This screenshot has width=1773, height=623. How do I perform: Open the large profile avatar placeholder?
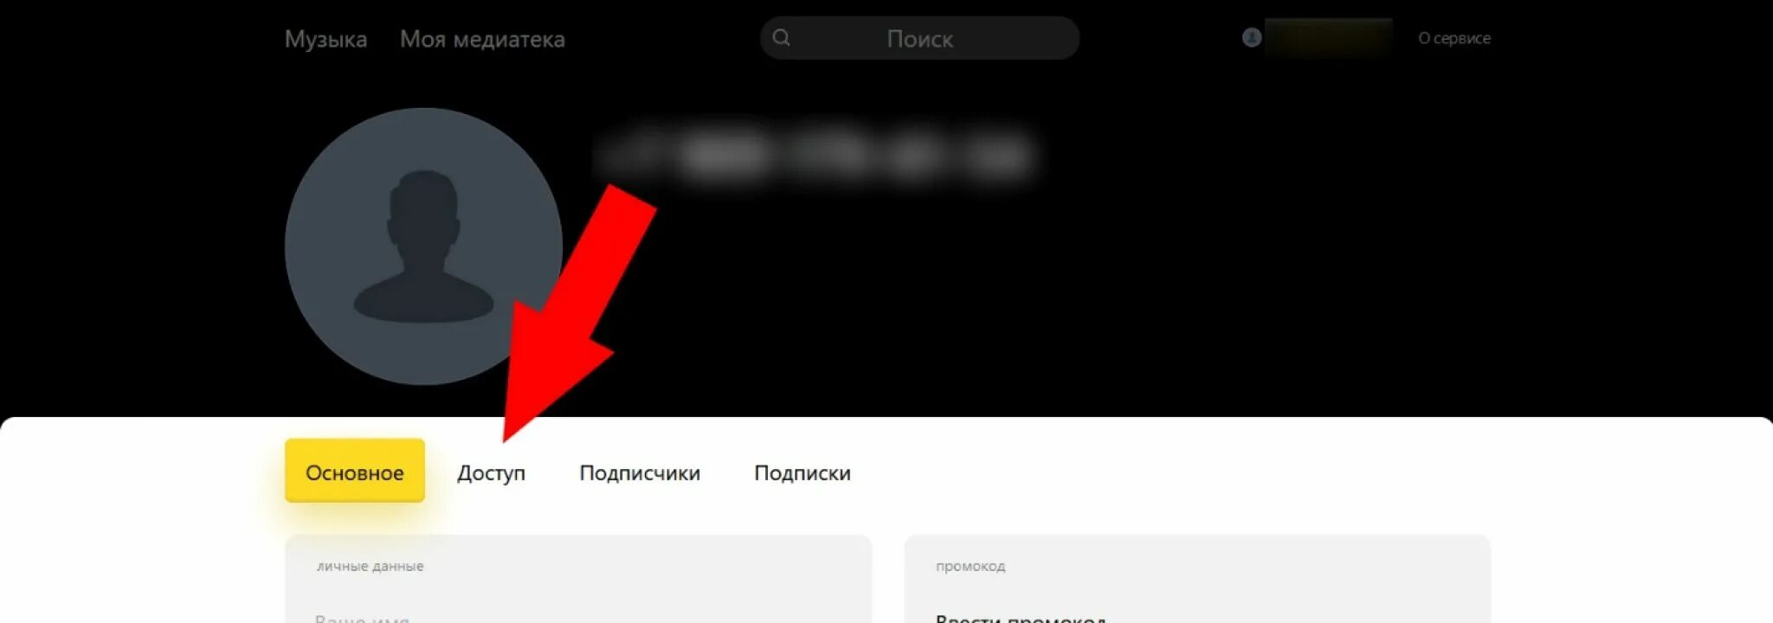click(x=423, y=247)
